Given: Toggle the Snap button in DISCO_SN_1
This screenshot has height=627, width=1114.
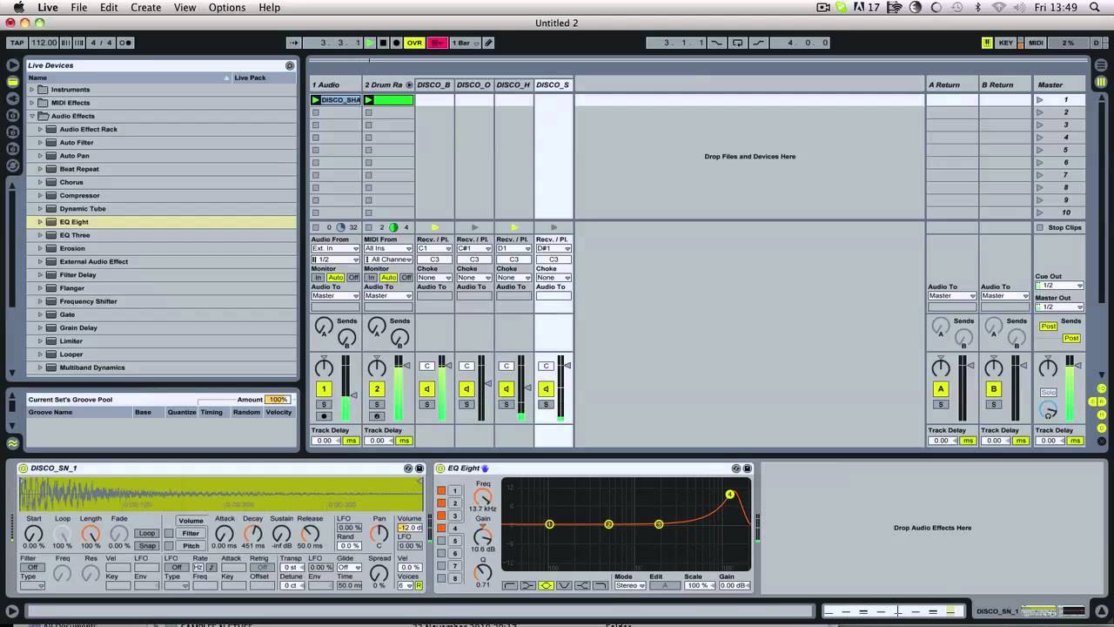Looking at the screenshot, I should click(x=147, y=546).
